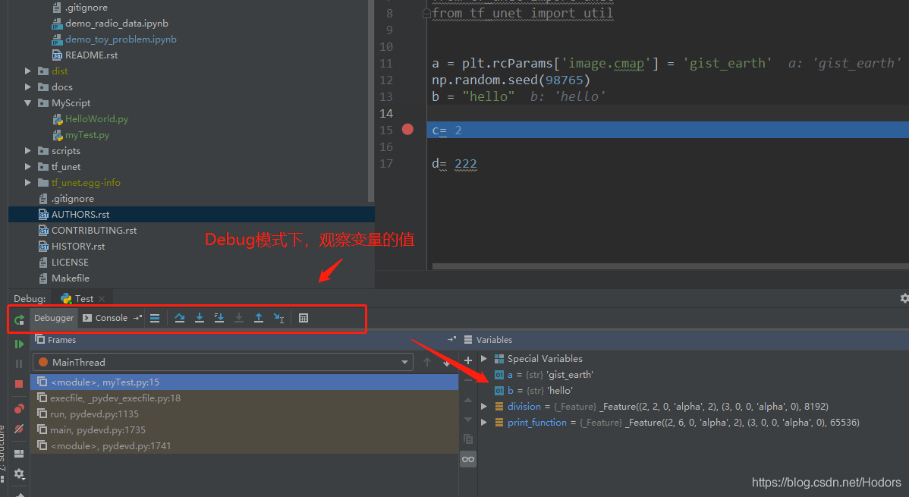Pause the program in the debug sidebar
Image resolution: width=909 pixels, height=497 pixels.
19,363
